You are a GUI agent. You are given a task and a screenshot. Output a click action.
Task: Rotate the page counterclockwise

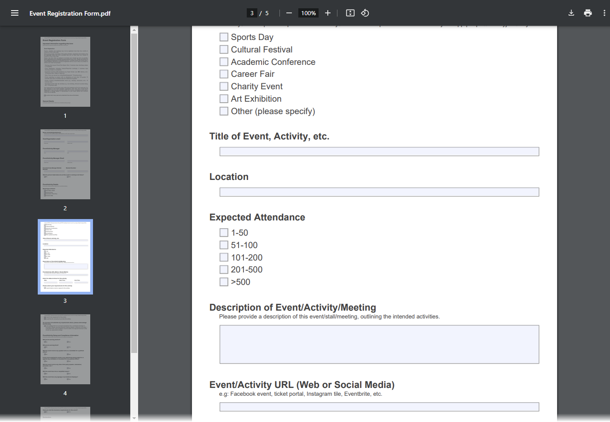click(x=365, y=13)
